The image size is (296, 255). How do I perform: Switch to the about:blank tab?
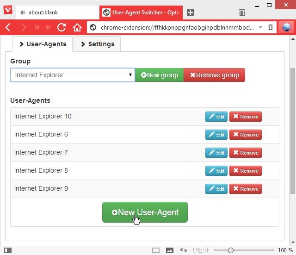tap(57, 12)
